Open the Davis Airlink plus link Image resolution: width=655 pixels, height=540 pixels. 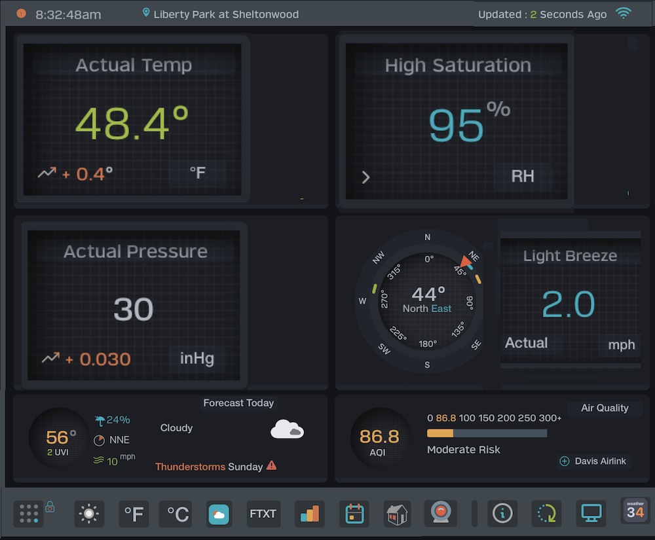click(x=593, y=461)
